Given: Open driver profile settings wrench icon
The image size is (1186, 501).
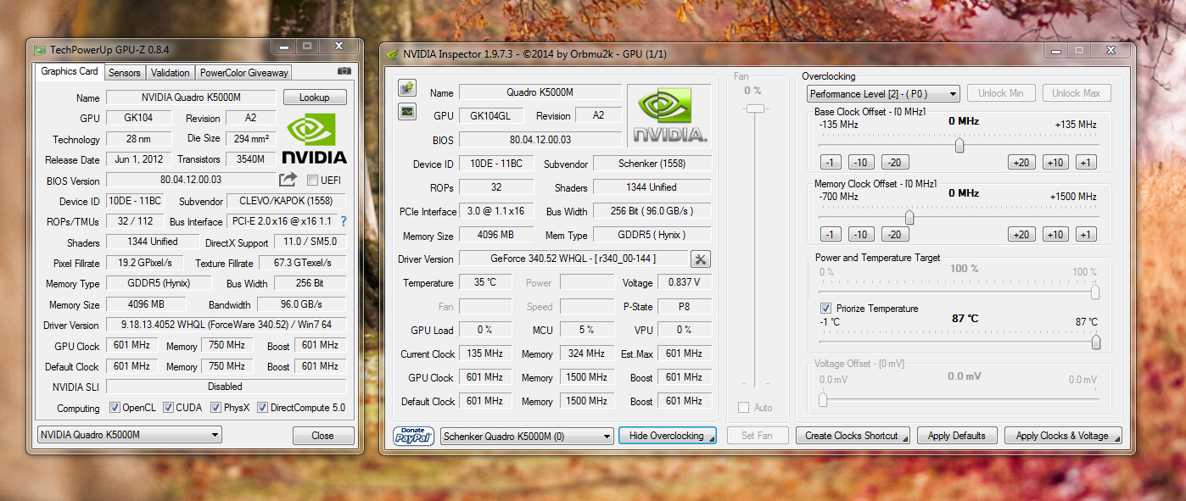Looking at the screenshot, I should 701,259.
